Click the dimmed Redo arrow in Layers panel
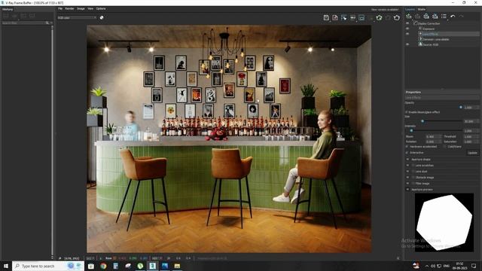This screenshot has width=482, height=271. click(462, 17)
